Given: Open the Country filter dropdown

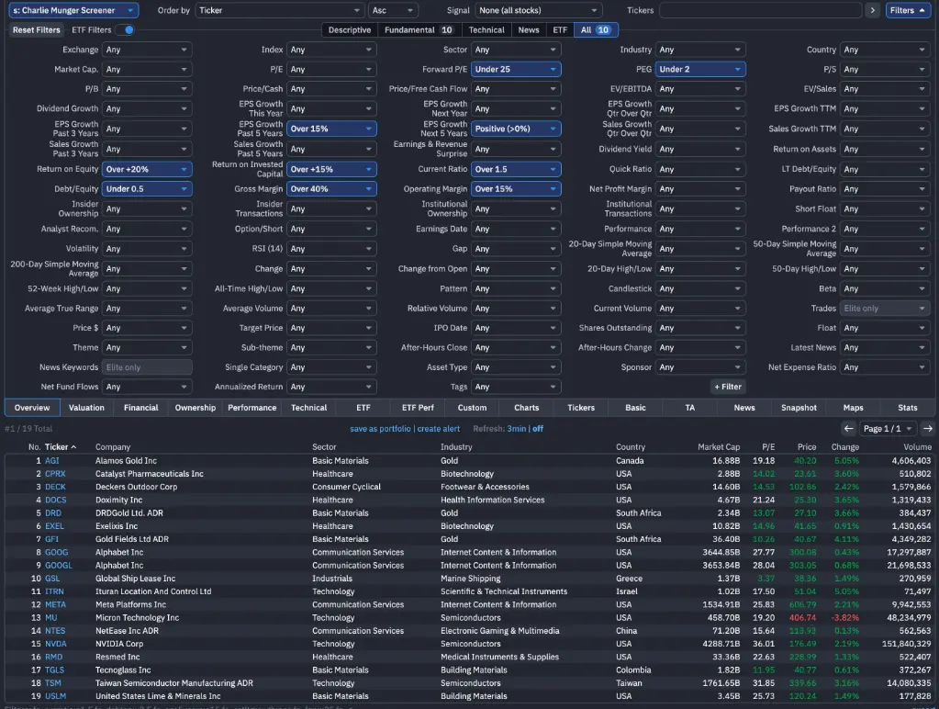Looking at the screenshot, I should (x=885, y=50).
